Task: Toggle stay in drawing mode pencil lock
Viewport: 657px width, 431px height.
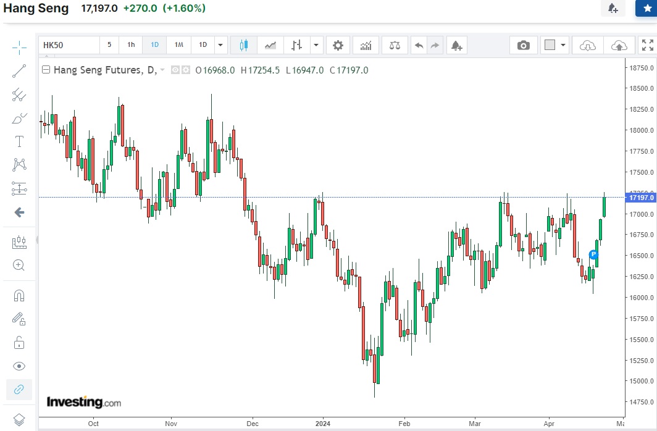Action: (19, 319)
